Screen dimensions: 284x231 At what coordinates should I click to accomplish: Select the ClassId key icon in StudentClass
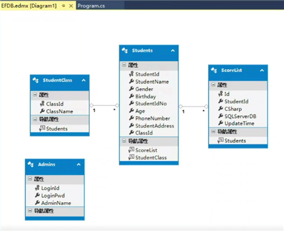[x=42, y=103]
